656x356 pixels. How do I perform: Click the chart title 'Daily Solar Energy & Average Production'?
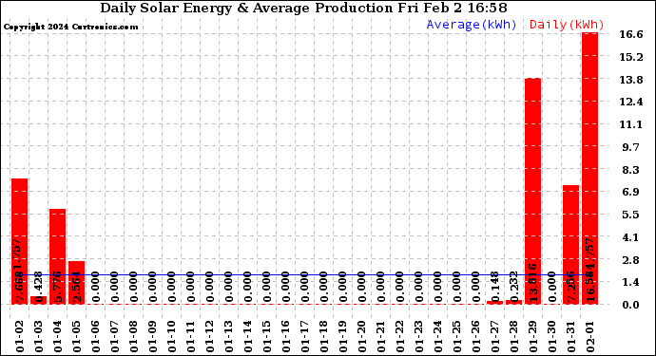(x=246, y=9)
